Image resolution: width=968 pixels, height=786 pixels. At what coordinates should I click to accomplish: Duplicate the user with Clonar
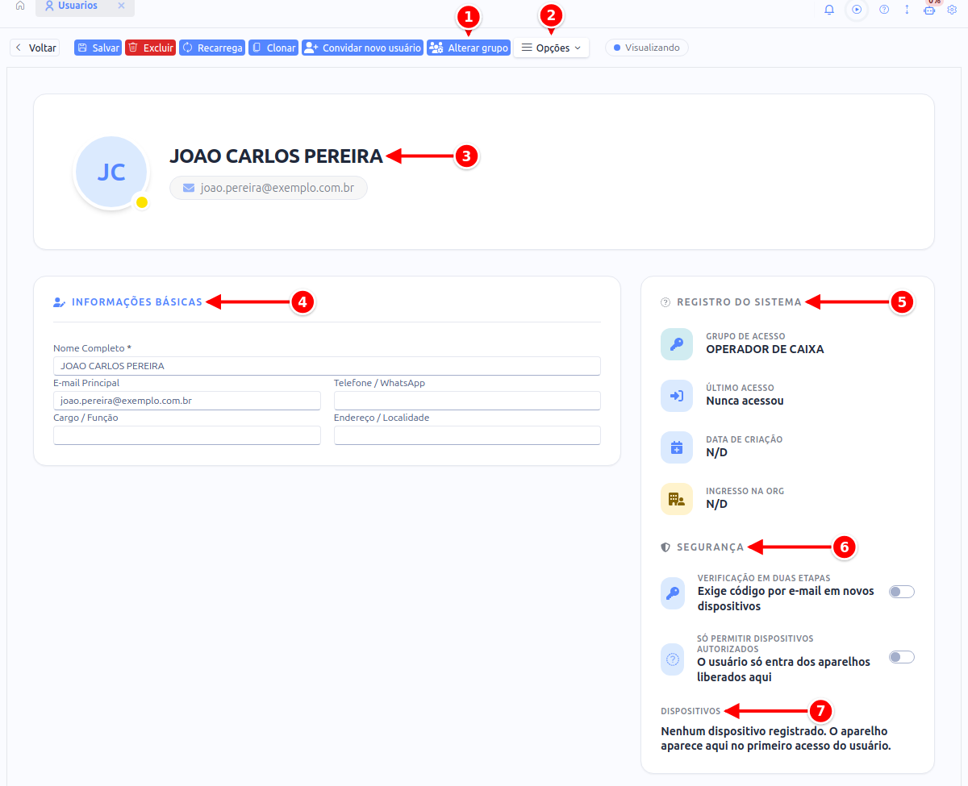click(x=273, y=48)
